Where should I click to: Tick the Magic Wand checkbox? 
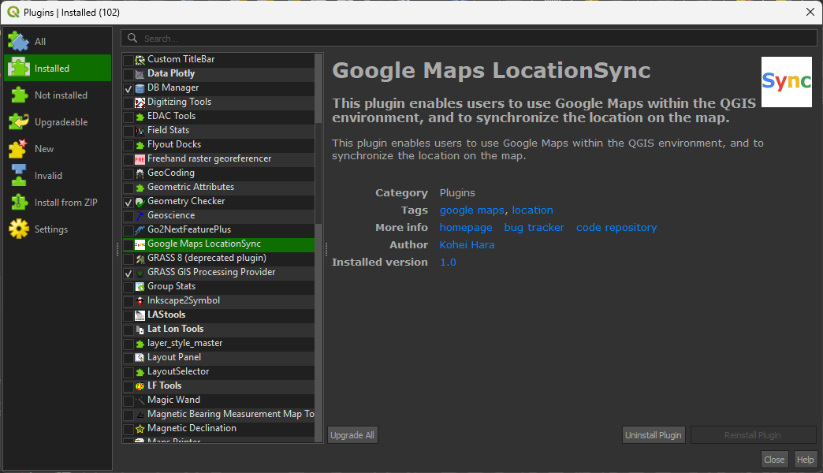(128, 400)
